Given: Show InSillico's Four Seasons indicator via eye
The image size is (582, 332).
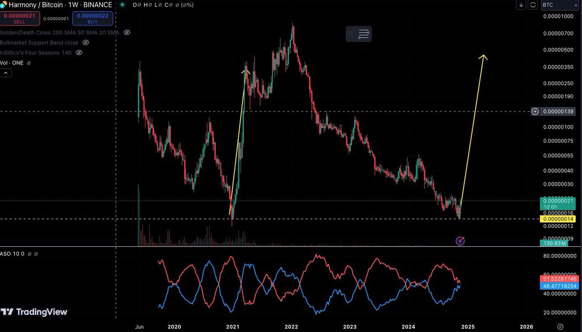Looking at the screenshot, I should pos(79,53).
